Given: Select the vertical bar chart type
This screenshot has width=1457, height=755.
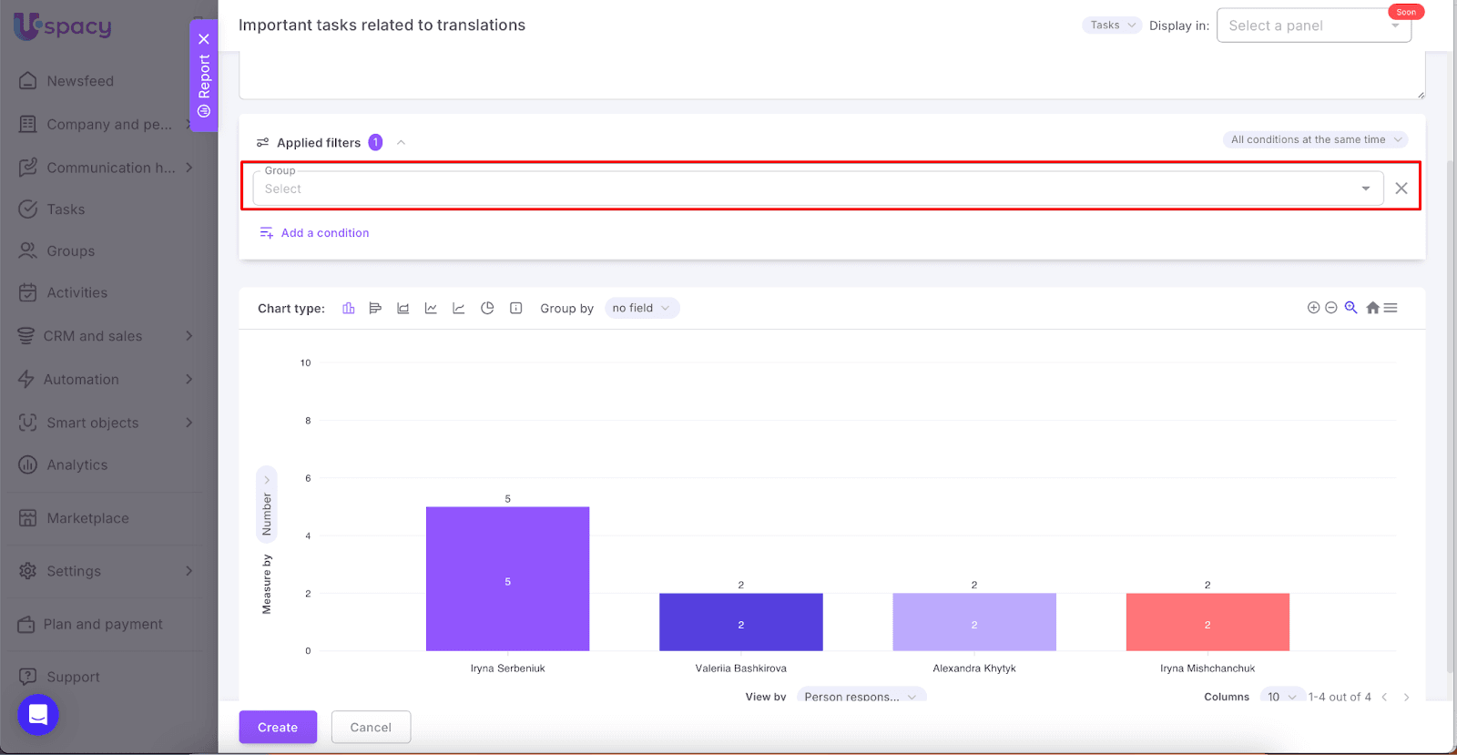Looking at the screenshot, I should (348, 309).
